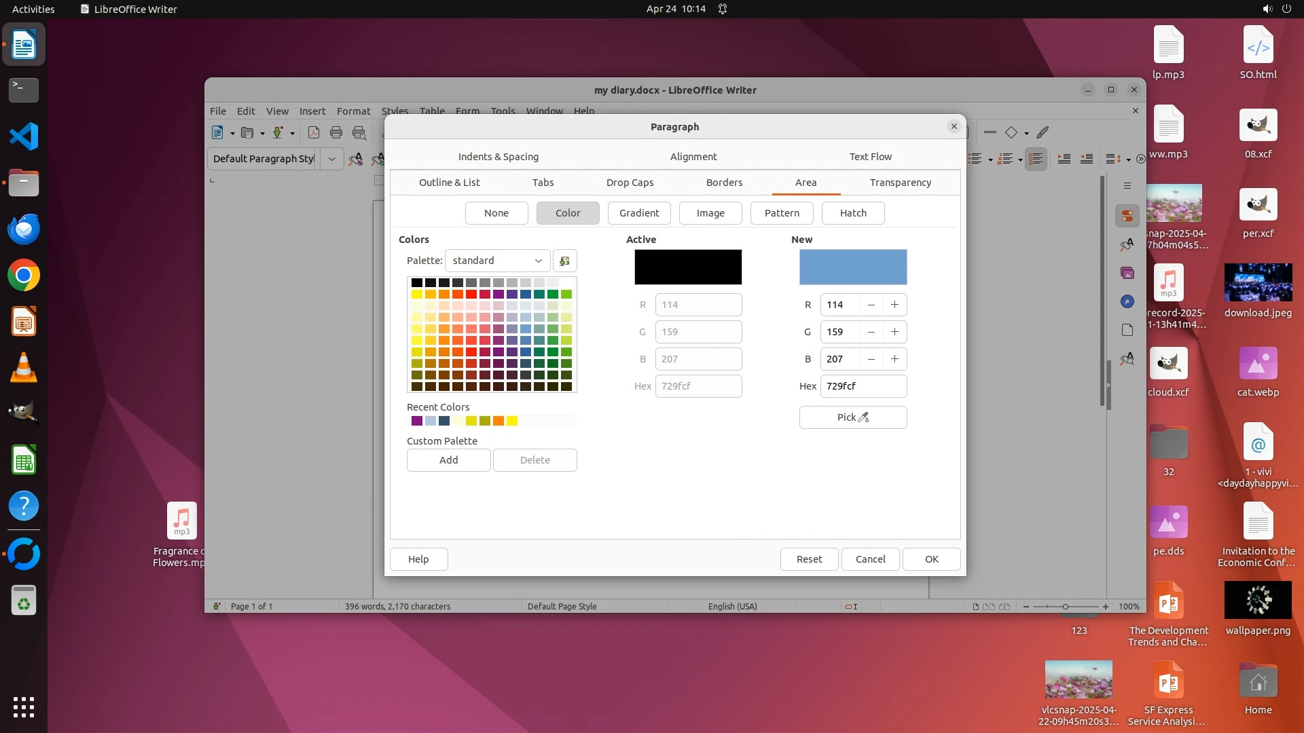This screenshot has width=1304, height=733.
Task: Open the sidebar Gallery icon
Action: click(x=1127, y=273)
